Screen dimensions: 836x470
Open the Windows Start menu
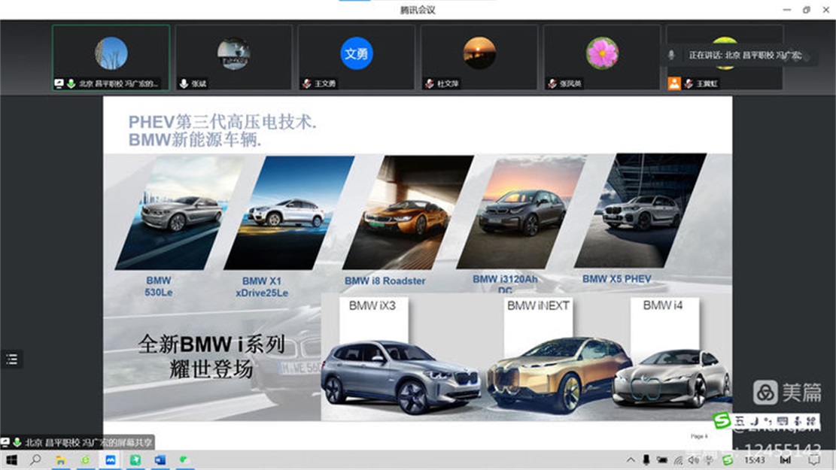coord(11,460)
